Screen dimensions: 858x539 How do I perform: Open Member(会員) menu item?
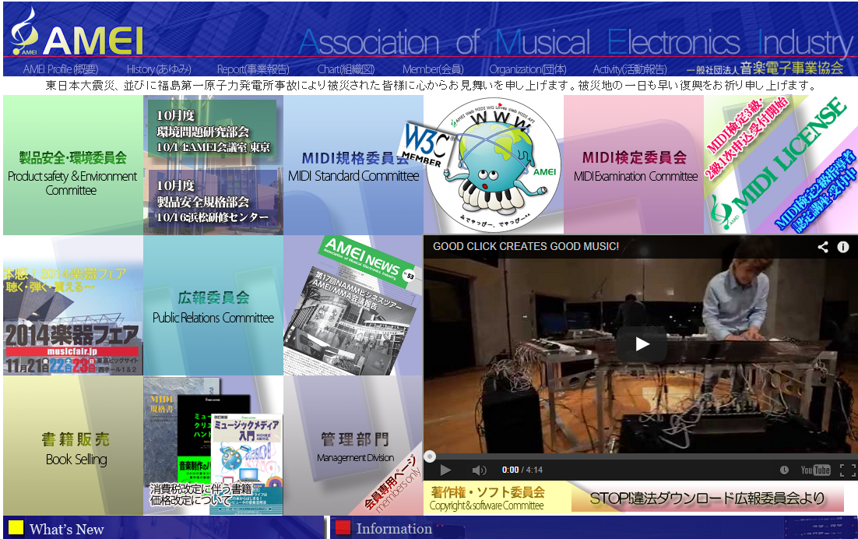point(433,69)
